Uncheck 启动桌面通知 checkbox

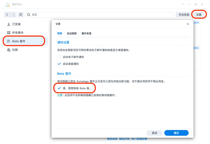click(x=59, y=64)
